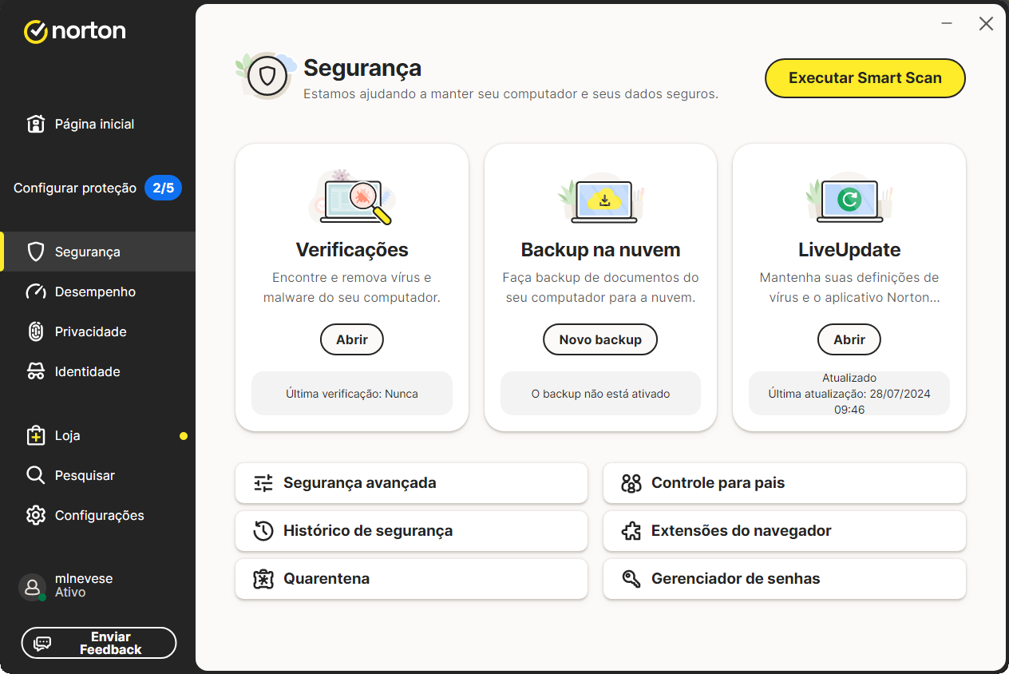The height and width of the screenshot is (674, 1009).
Task: Open Histórico de segurança
Action: click(x=411, y=531)
